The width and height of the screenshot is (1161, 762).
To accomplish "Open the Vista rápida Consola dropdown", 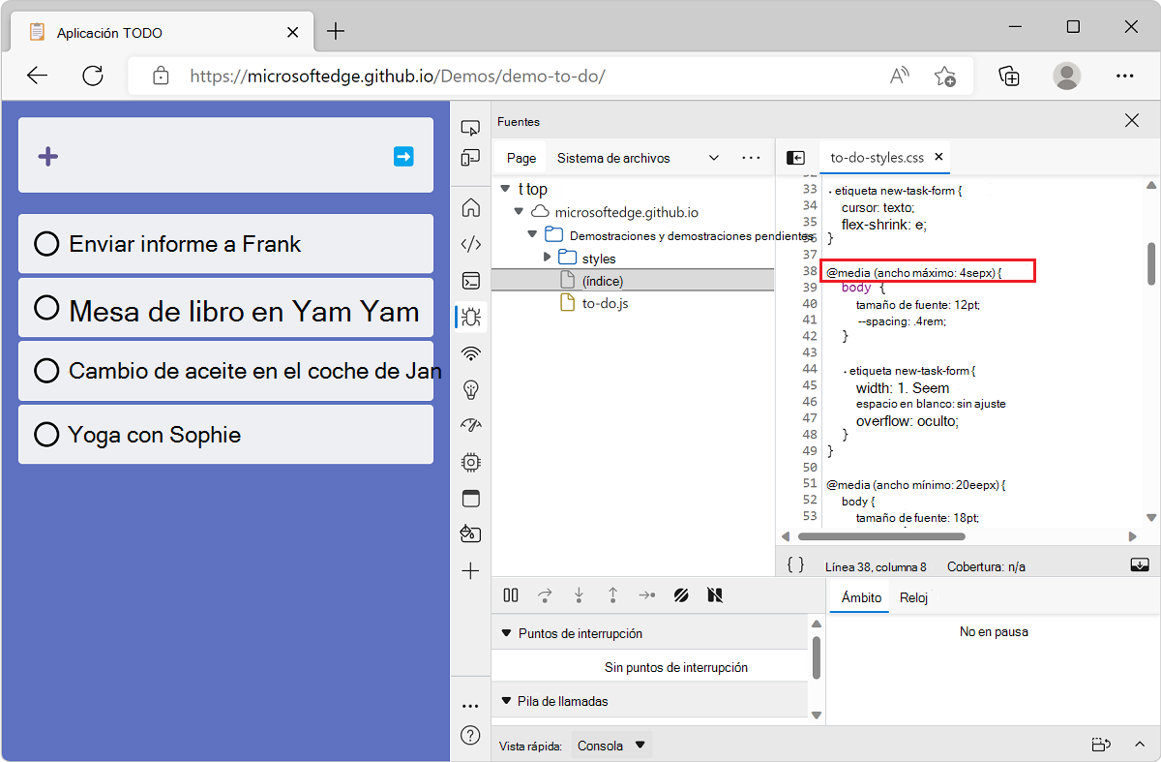I will (610, 745).
